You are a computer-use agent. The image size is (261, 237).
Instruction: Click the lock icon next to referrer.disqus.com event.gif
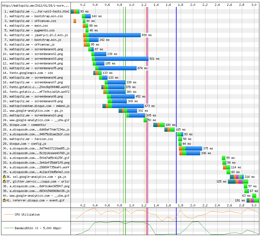4,200
